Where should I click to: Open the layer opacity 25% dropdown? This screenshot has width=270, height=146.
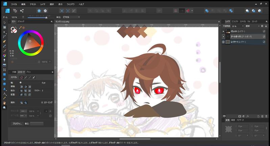point(243,26)
